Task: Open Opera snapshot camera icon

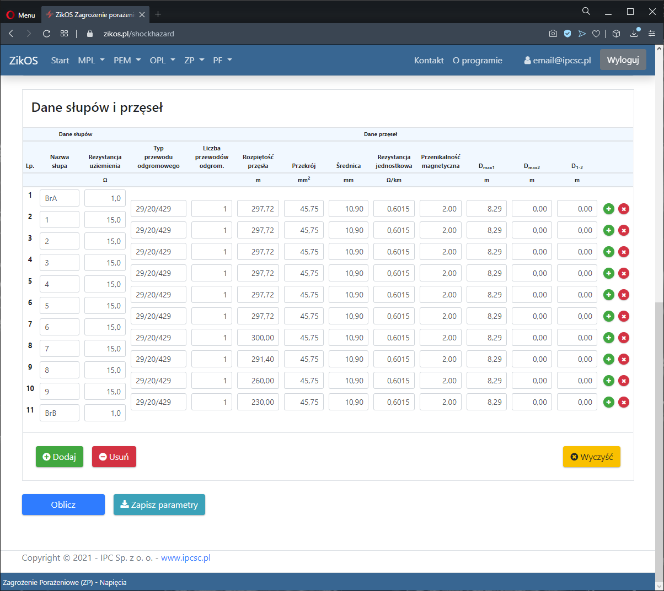Action: pos(553,34)
